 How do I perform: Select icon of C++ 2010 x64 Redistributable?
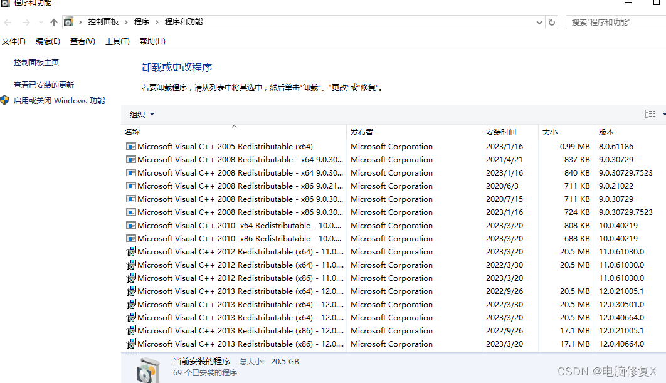131,226
